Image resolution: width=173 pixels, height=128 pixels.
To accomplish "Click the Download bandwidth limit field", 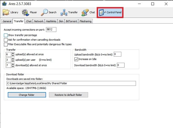I will pos(121,65).
